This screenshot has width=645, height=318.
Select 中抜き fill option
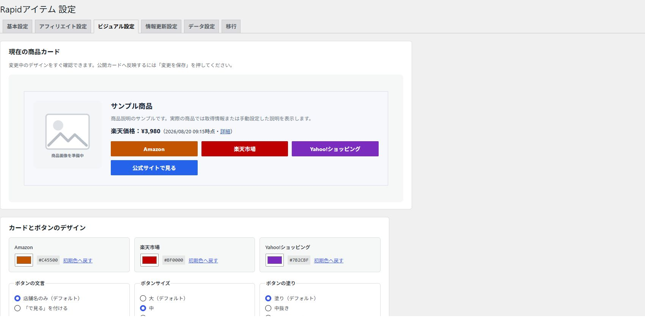pyautogui.click(x=268, y=308)
